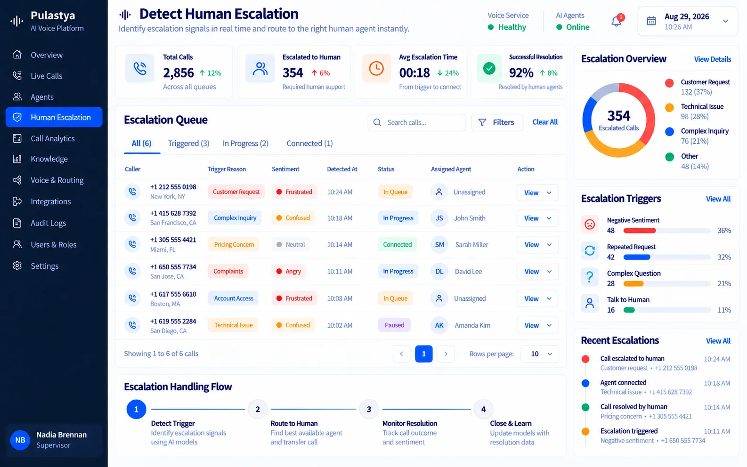Click the Paused status badge
747x467 pixels.
pos(394,325)
